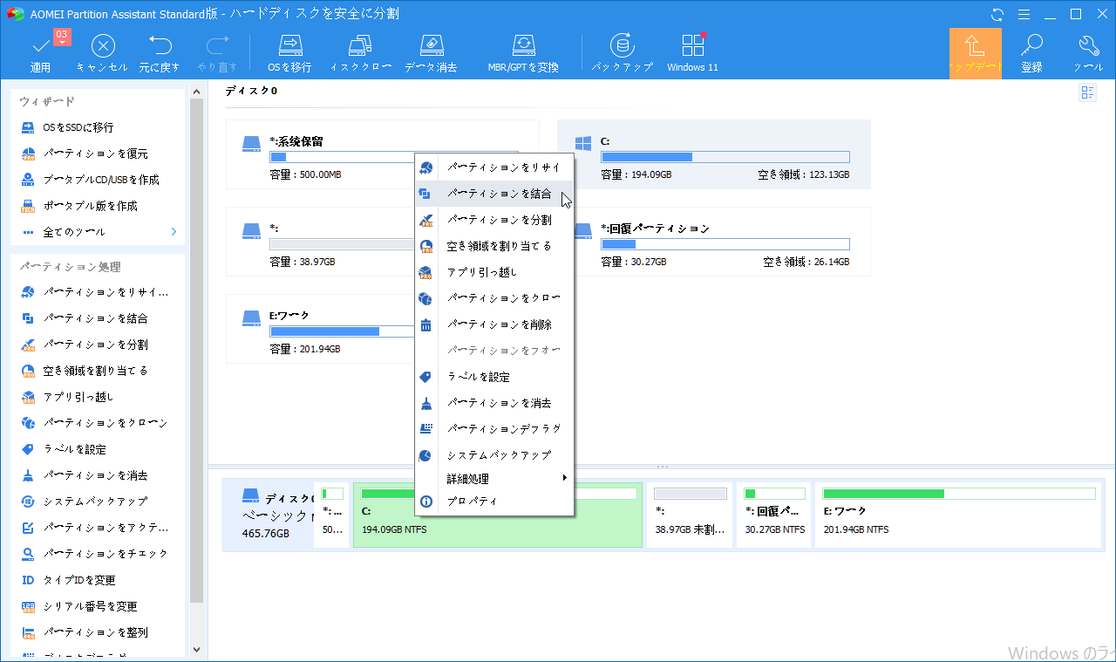Click the キャンセル toolbar button

coord(102,53)
